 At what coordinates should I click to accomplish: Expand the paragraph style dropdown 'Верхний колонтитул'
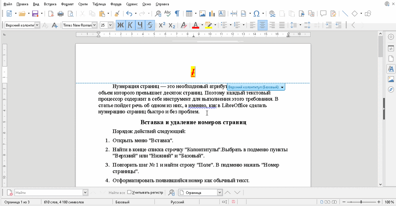point(37,25)
